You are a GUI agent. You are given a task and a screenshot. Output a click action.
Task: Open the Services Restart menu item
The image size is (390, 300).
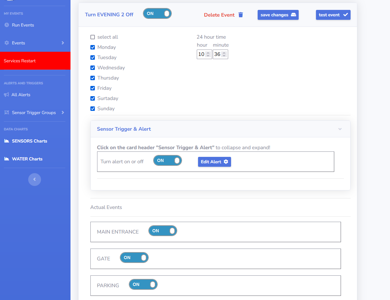click(x=20, y=61)
